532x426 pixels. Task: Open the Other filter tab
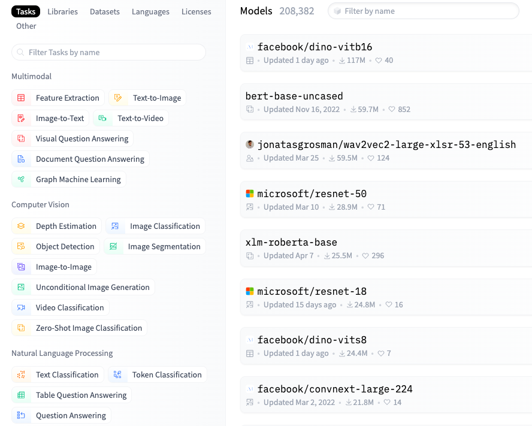(x=26, y=26)
